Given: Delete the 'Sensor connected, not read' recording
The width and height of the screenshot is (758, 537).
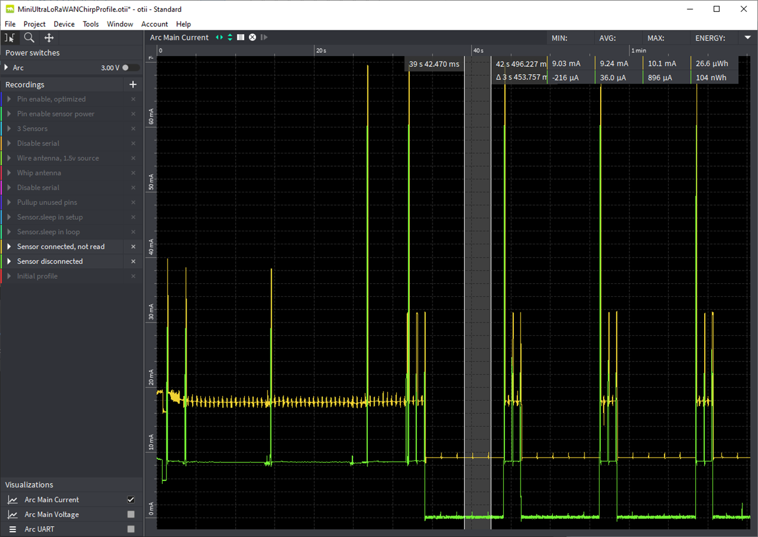Looking at the screenshot, I should (x=133, y=247).
